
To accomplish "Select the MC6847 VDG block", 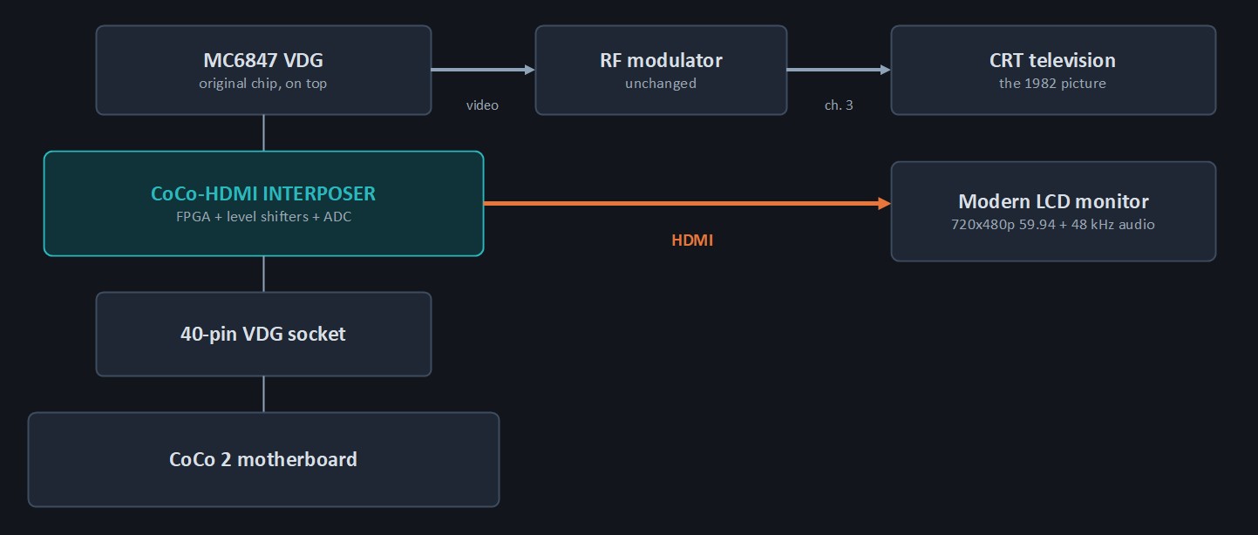I will click(263, 70).
